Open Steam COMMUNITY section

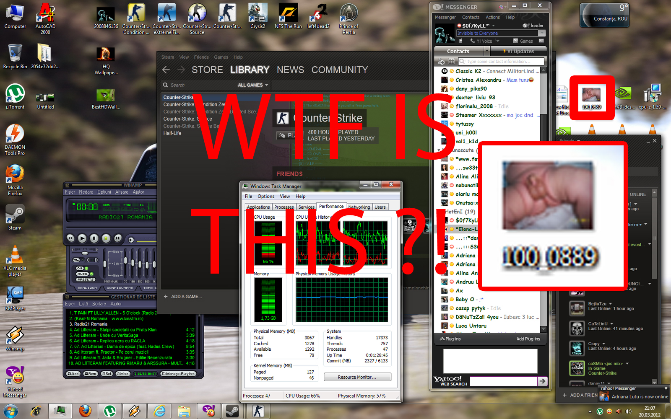(x=340, y=70)
